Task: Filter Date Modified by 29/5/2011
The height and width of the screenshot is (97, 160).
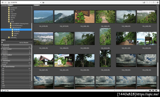Action: click(16, 57)
